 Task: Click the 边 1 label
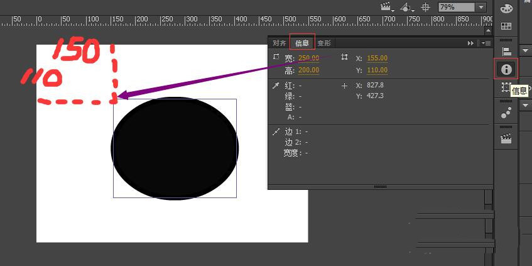[293, 132]
